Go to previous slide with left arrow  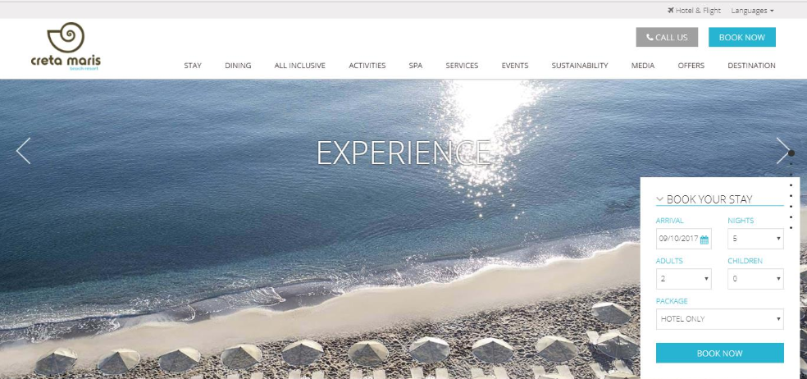24,151
